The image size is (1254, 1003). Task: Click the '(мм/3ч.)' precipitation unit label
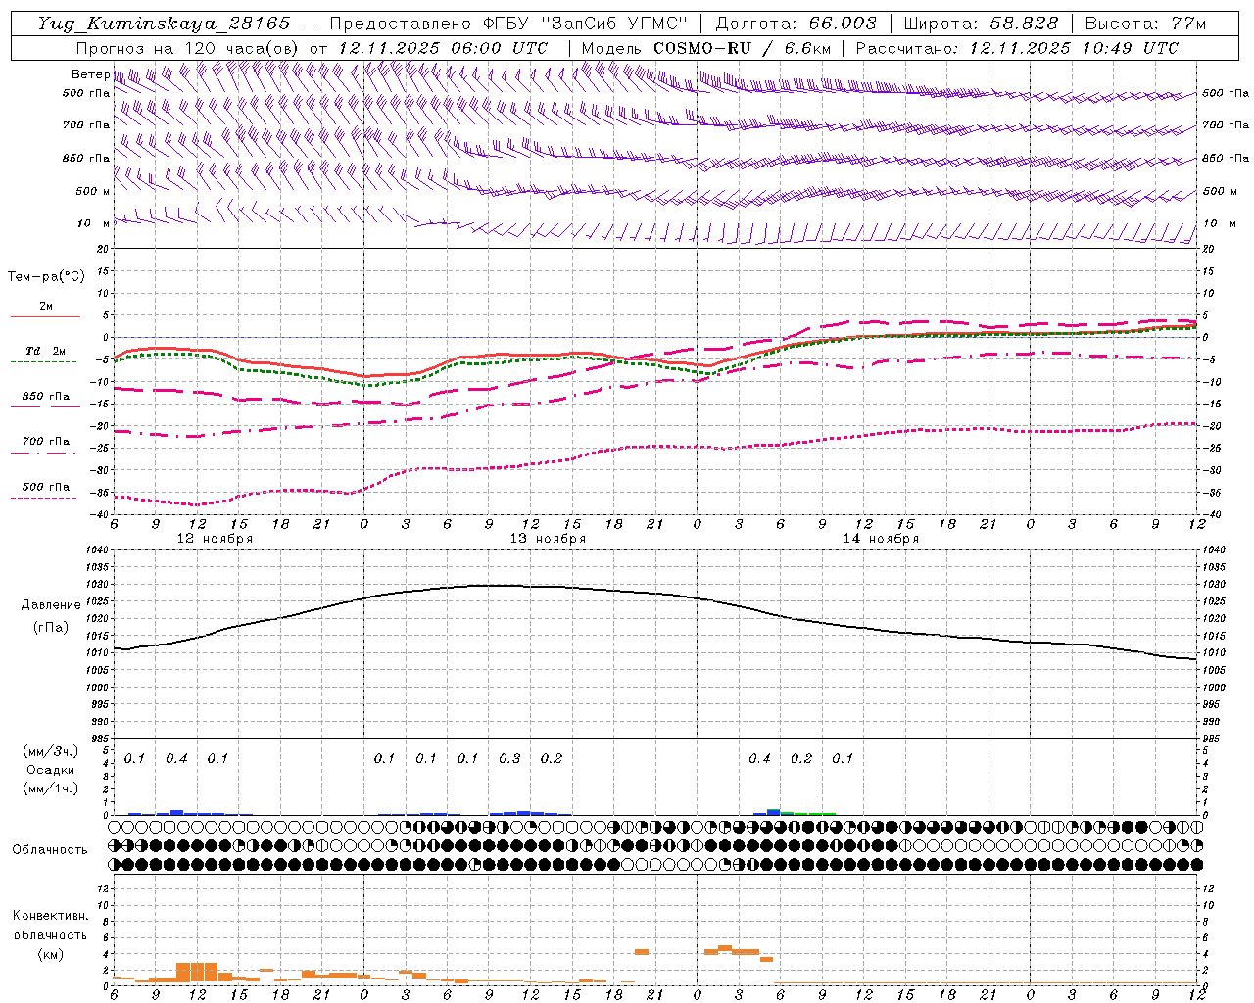click(x=51, y=751)
